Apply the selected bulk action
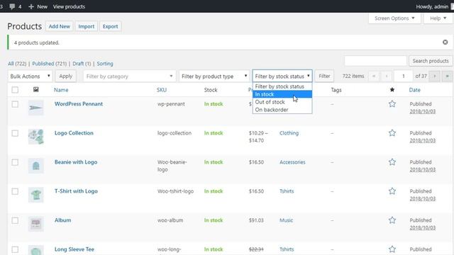This screenshot has height=255, width=454. tap(66, 76)
